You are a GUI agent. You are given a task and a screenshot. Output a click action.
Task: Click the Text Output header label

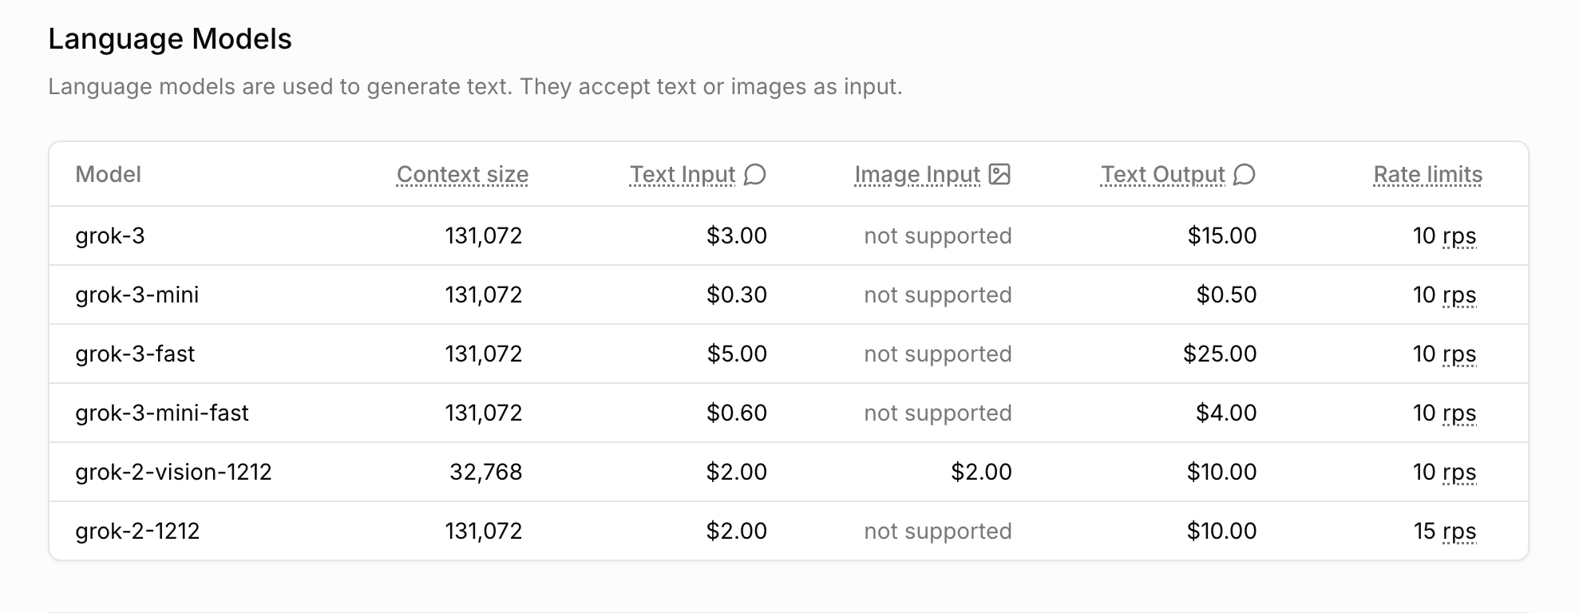tap(1162, 174)
